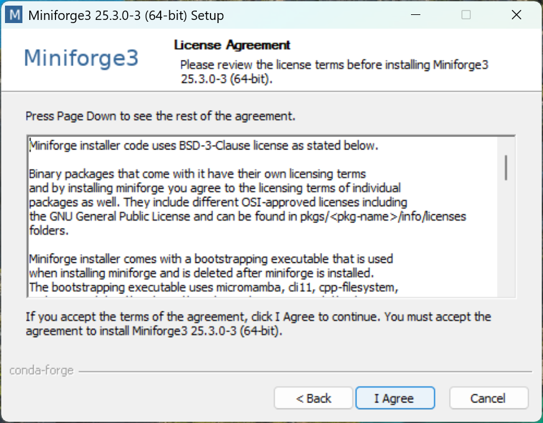Click the 'If you accept the terms' notice
The width and height of the screenshot is (543, 423).
[x=258, y=323]
